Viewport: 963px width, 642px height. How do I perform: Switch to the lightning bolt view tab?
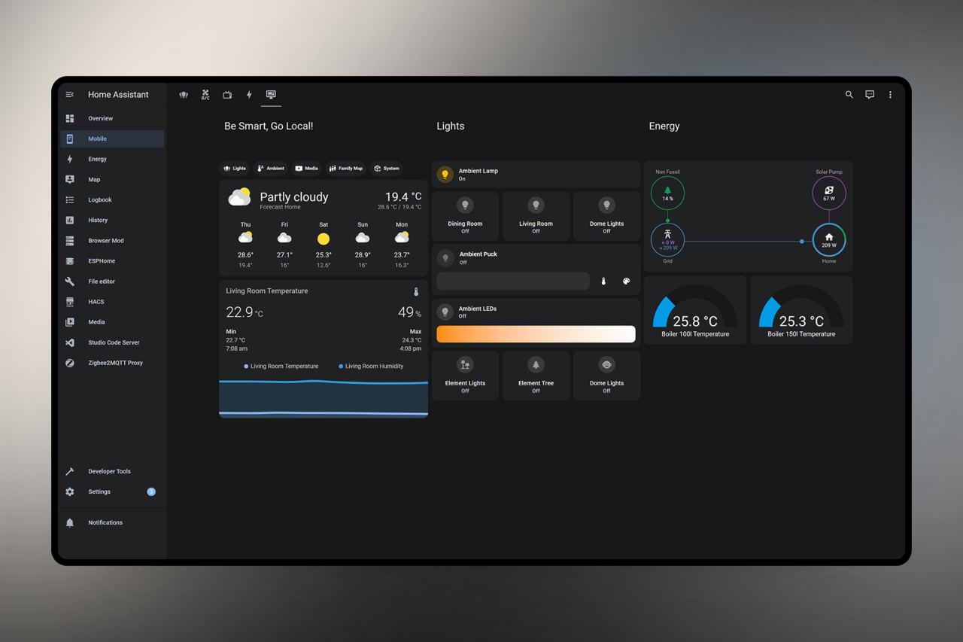[x=249, y=95]
